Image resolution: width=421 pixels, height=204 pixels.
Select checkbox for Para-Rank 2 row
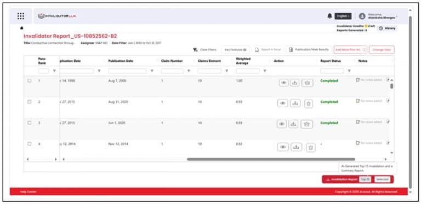pyautogui.click(x=30, y=102)
